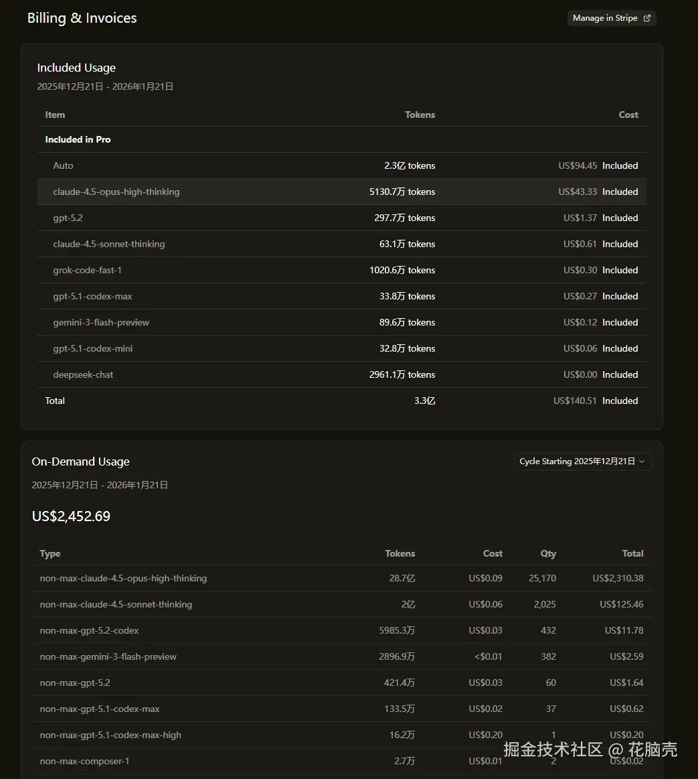698x779 pixels.
Task: Click the external link icon in Manage in Stripe
Action: [x=646, y=18]
